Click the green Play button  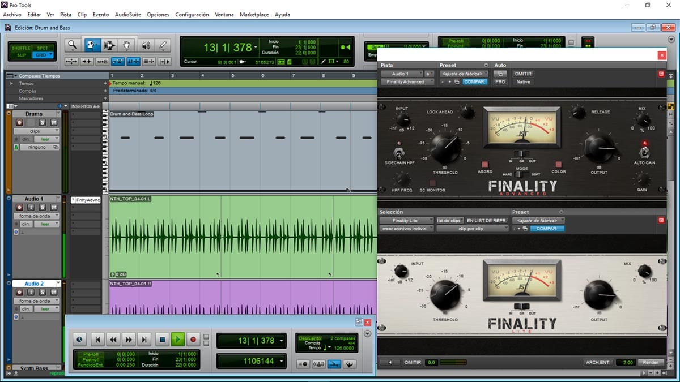pos(178,340)
